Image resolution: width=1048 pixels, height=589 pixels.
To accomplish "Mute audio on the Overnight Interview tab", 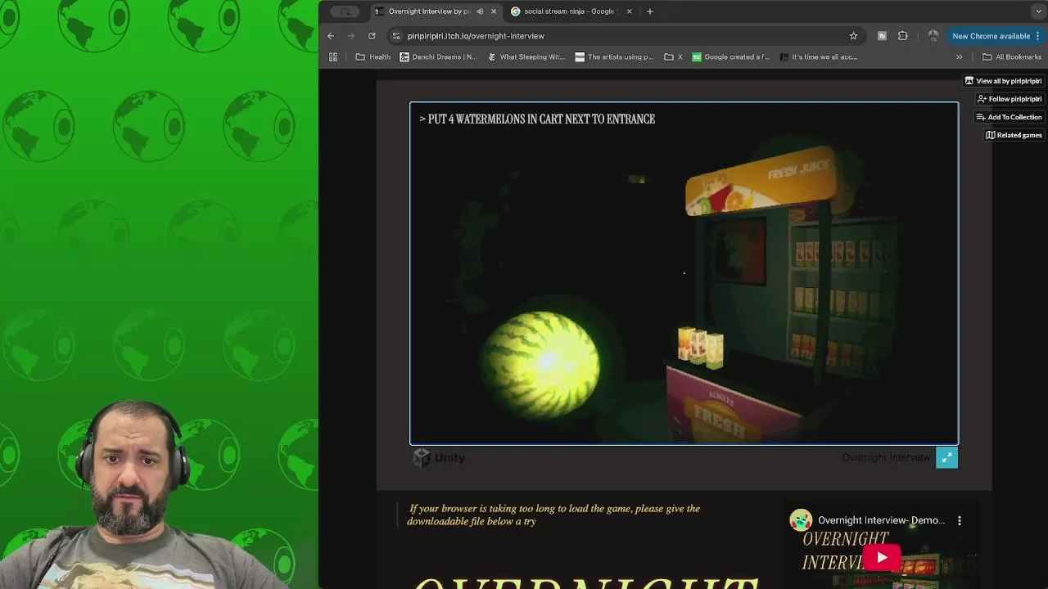I will click(x=480, y=11).
